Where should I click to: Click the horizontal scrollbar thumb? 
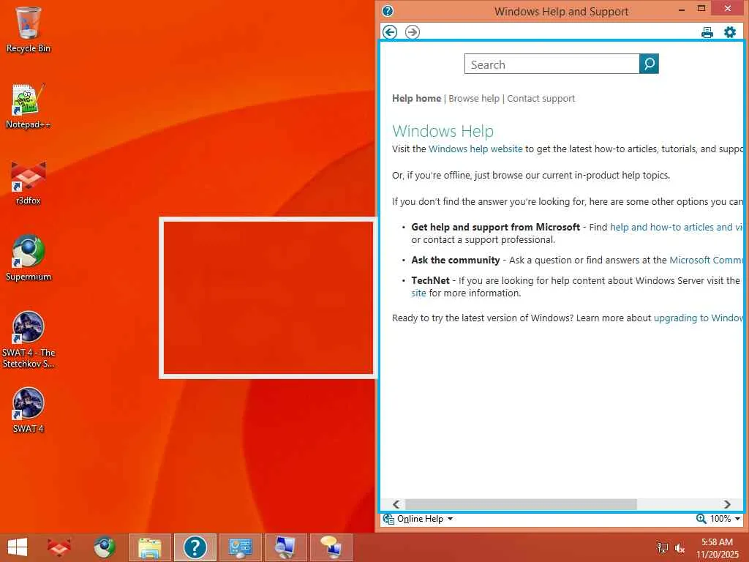point(521,505)
